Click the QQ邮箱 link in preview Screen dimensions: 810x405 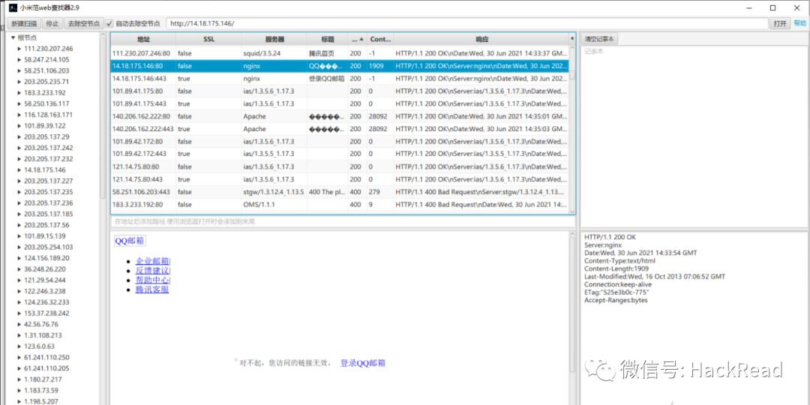tap(130, 241)
